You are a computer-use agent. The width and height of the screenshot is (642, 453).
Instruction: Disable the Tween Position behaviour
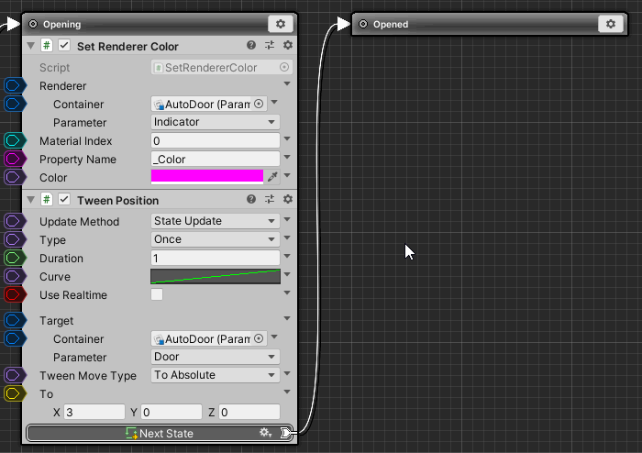[x=64, y=199]
